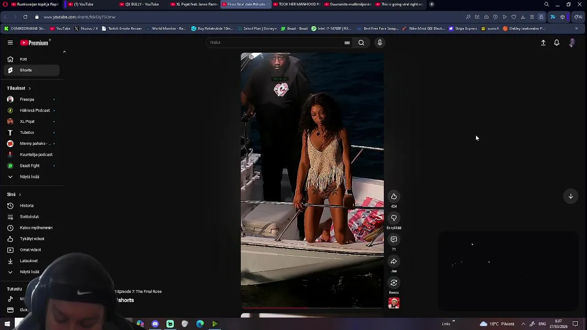The width and height of the screenshot is (587, 330).
Task: Open the comments showing 71
Action: click(393, 240)
